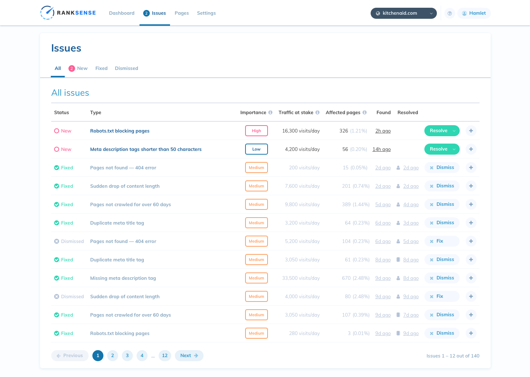Click plus icon on Sudden drop Dismissed row

471,296
